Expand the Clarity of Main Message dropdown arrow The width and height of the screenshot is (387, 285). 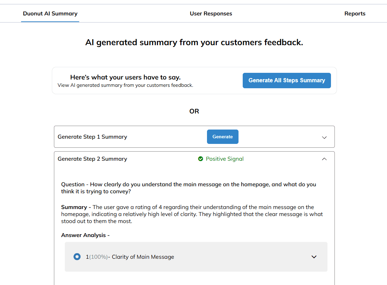point(314,257)
